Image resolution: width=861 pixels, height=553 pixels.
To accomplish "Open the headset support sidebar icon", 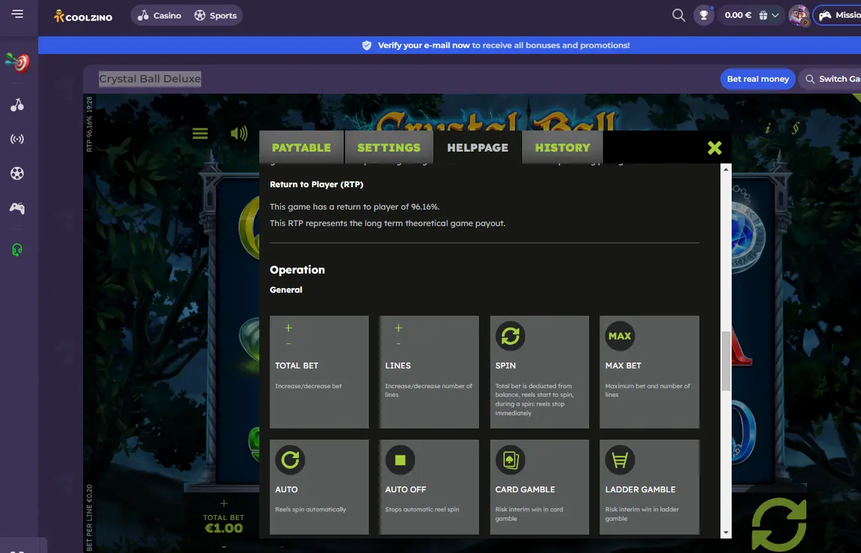I will click(x=18, y=250).
